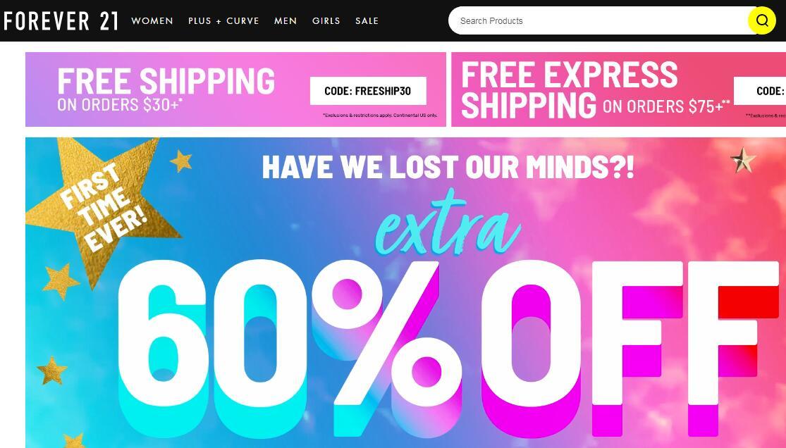Click the small metallic star at the banner's top right
The width and height of the screenshot is (786, 448).
click(x=743, y=161)
